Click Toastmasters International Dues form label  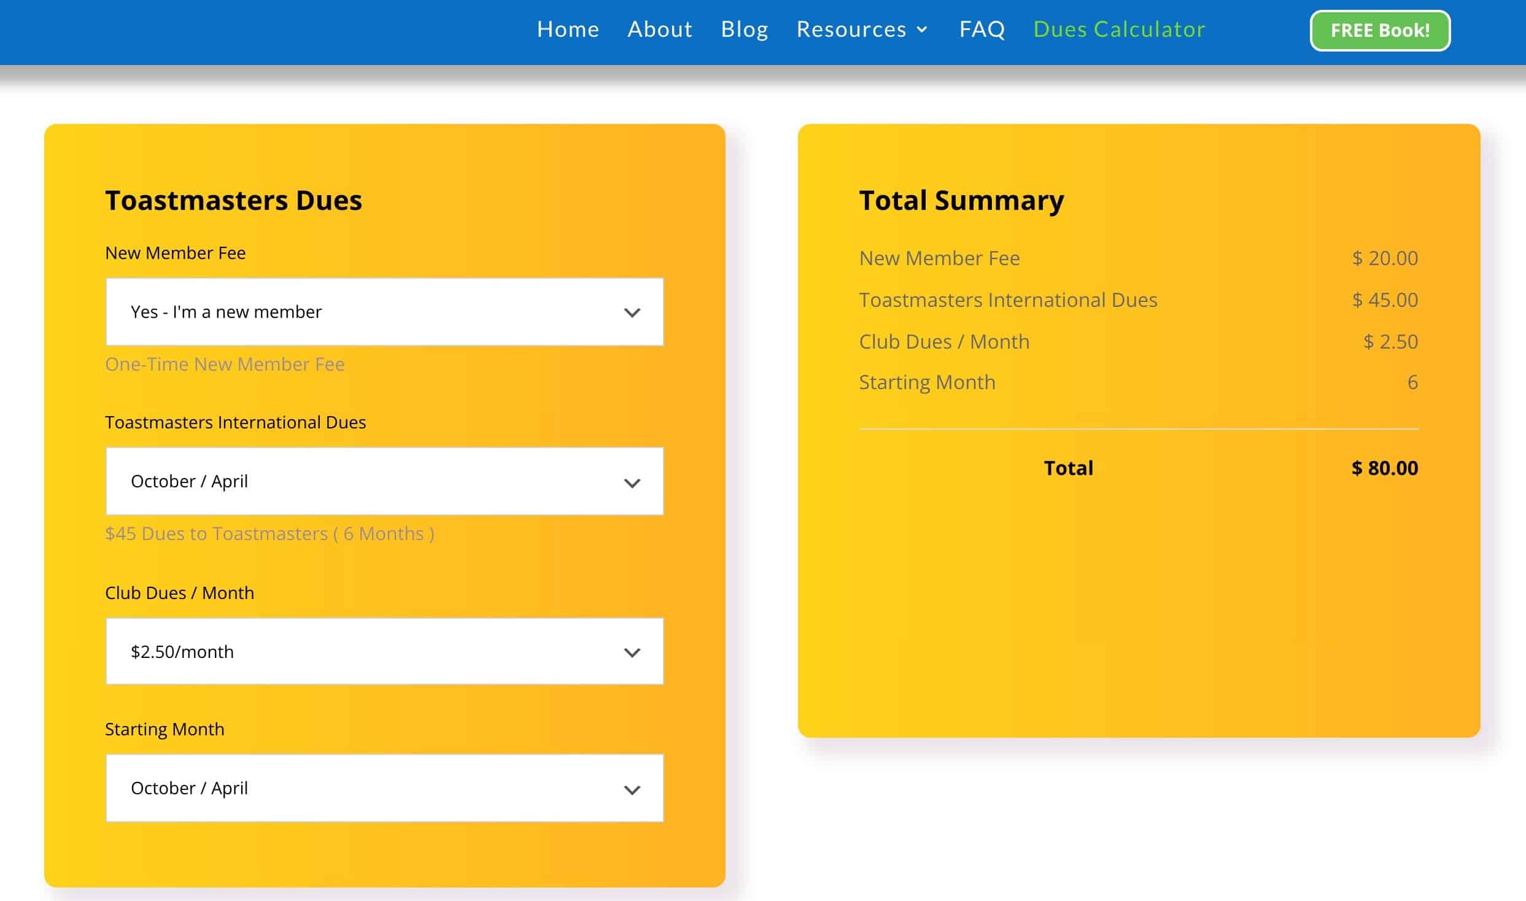pos(235,422)
